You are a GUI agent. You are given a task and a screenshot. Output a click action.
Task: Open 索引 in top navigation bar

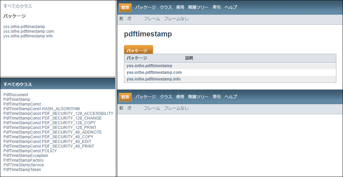216,7
